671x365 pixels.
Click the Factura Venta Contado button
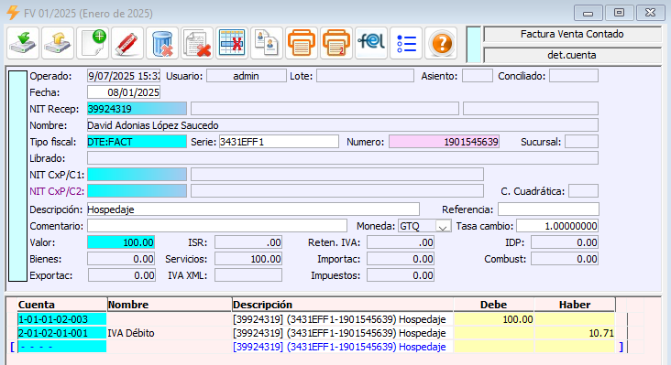572,34
